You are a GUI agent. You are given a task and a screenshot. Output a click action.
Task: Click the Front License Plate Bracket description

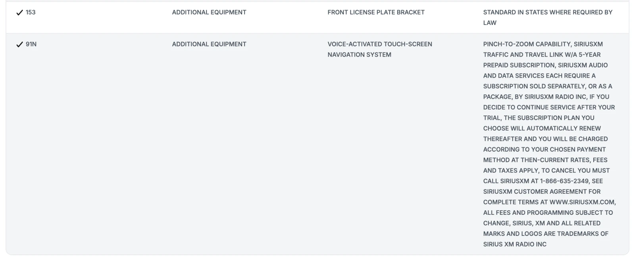(x=376, y=12)
